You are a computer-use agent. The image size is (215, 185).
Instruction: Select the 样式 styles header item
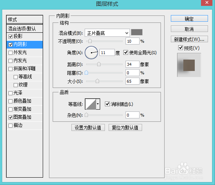tap(25, 19)
